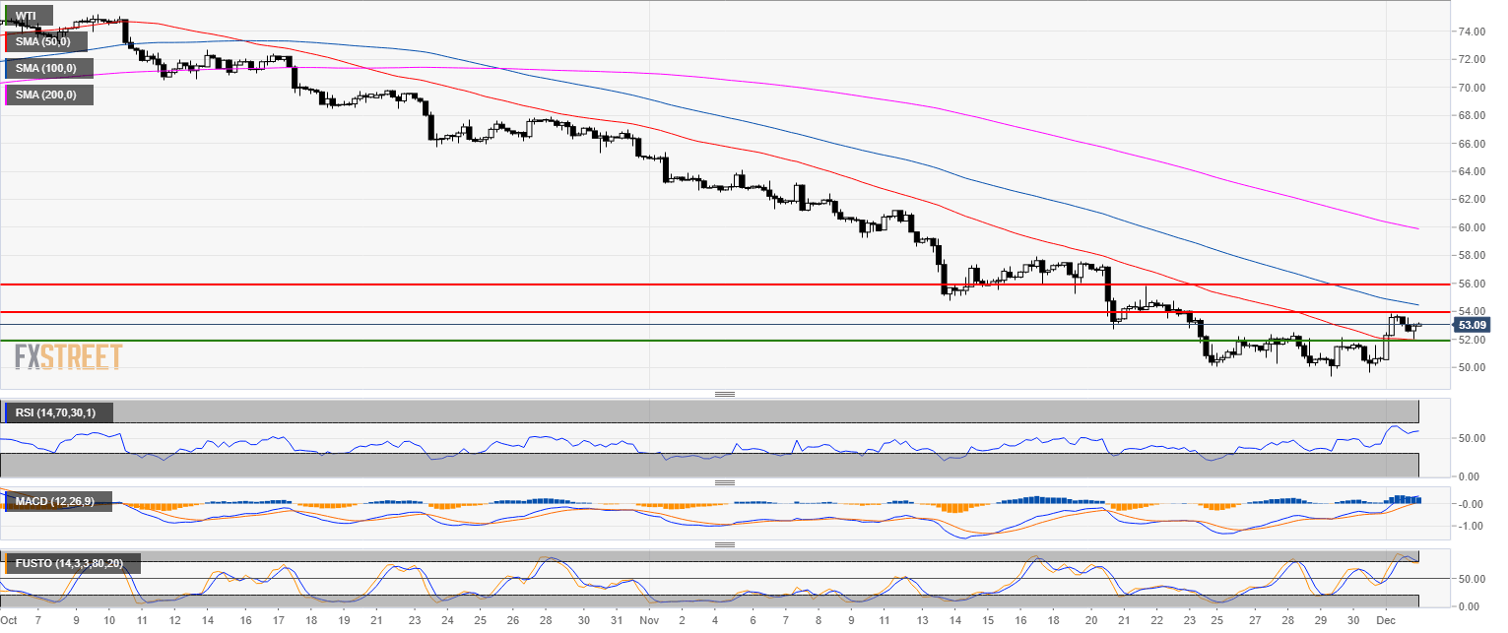Click the green color marker beside WTI label

coord(6,16)
